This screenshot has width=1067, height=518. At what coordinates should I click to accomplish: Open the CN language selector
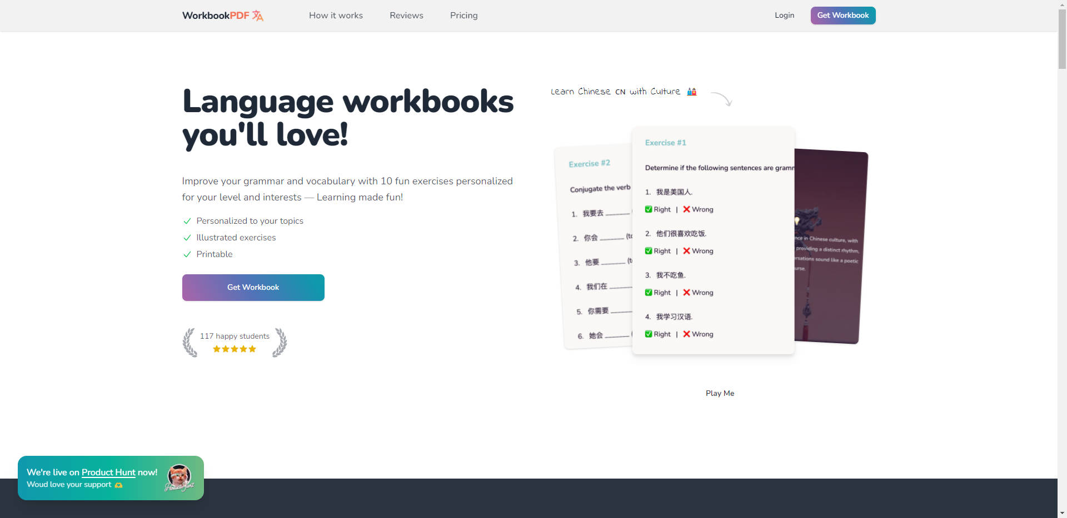(x=620, y=92)
